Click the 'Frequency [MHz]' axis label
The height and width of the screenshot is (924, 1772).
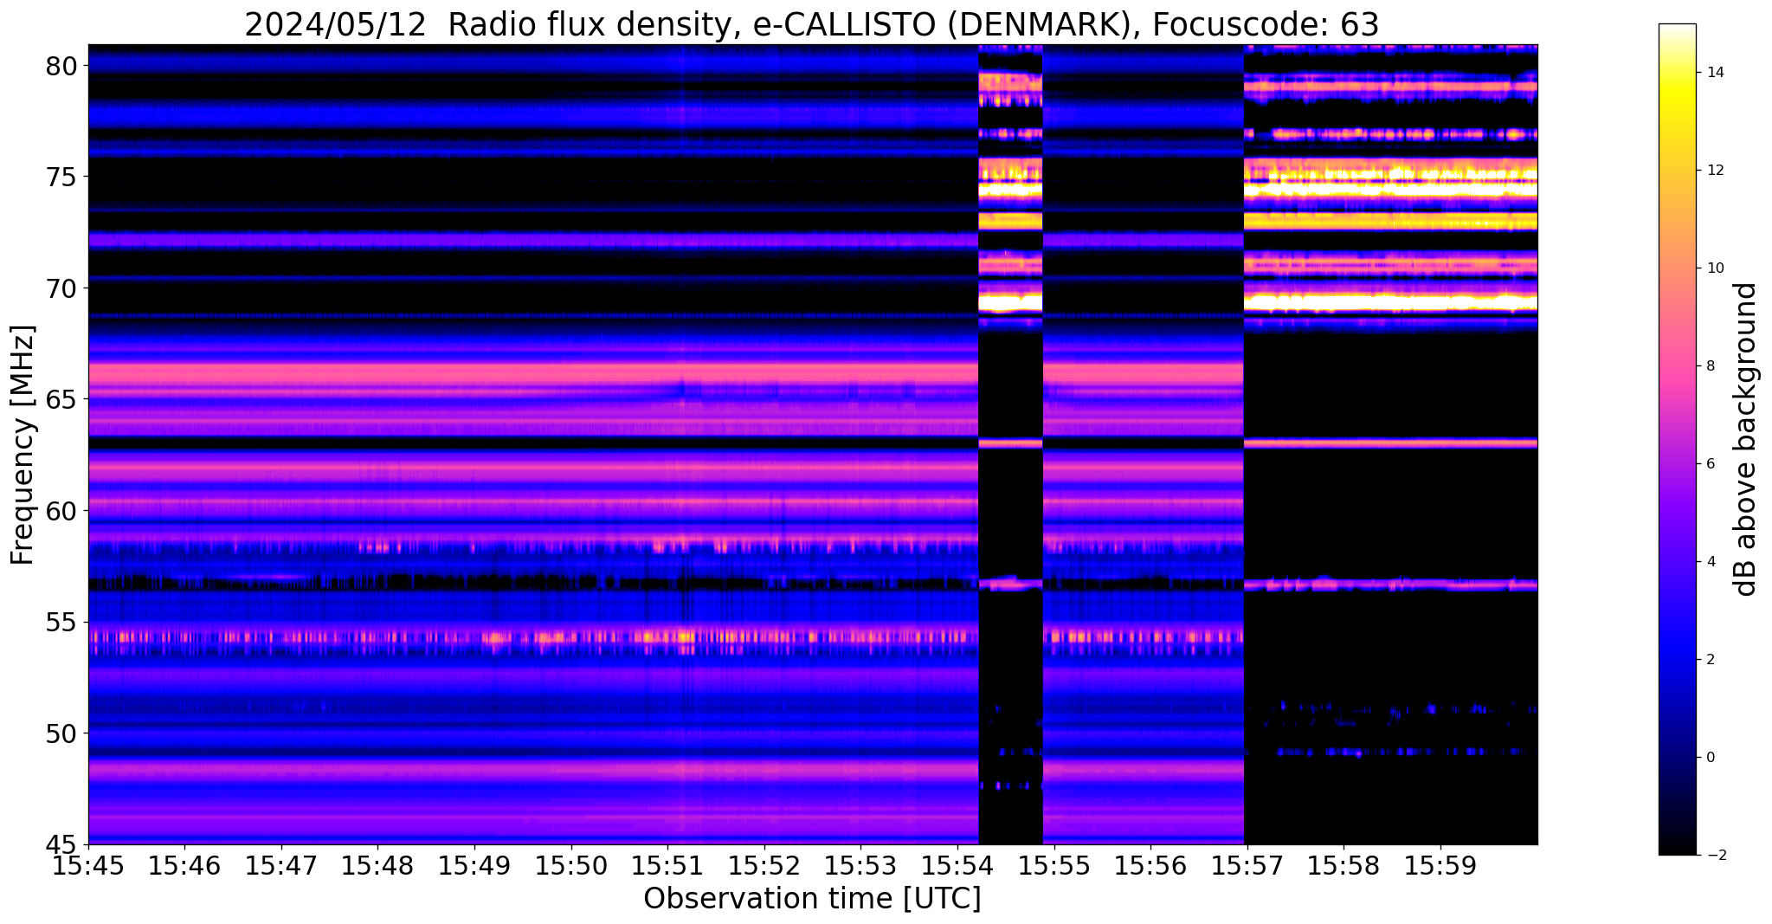tap(23, 444)
